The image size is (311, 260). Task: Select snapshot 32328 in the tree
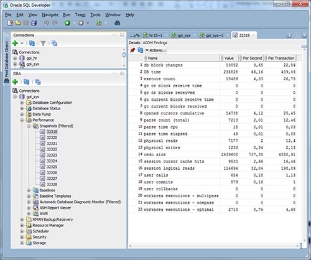pyautogui.click(x=52, y=184)
